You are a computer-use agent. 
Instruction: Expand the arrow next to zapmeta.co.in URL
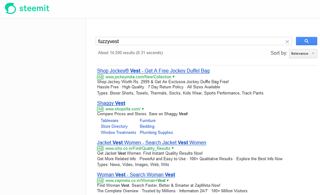168,180
